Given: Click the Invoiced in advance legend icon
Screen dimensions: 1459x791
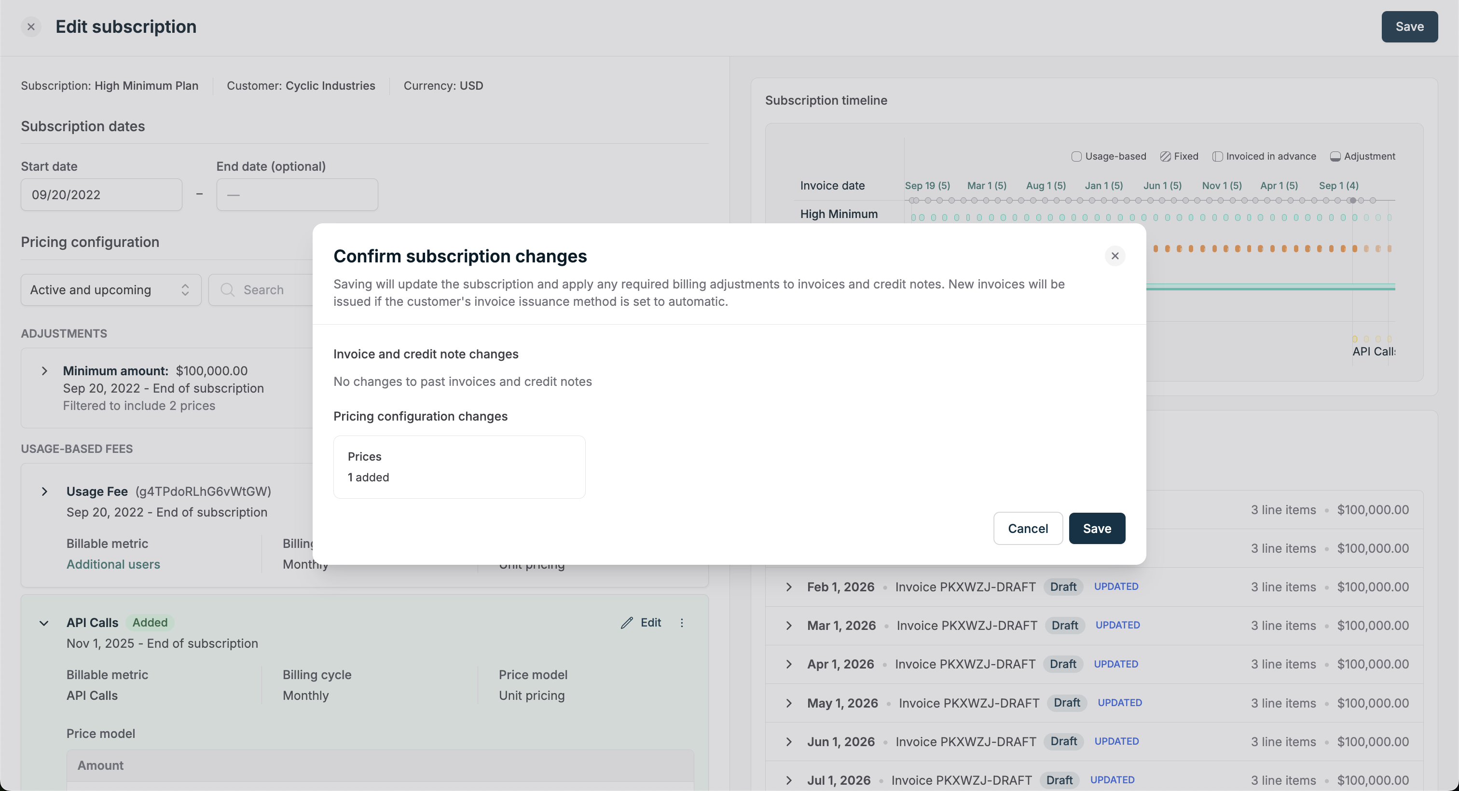Looking at the screenshot, I should [1217, 157].
